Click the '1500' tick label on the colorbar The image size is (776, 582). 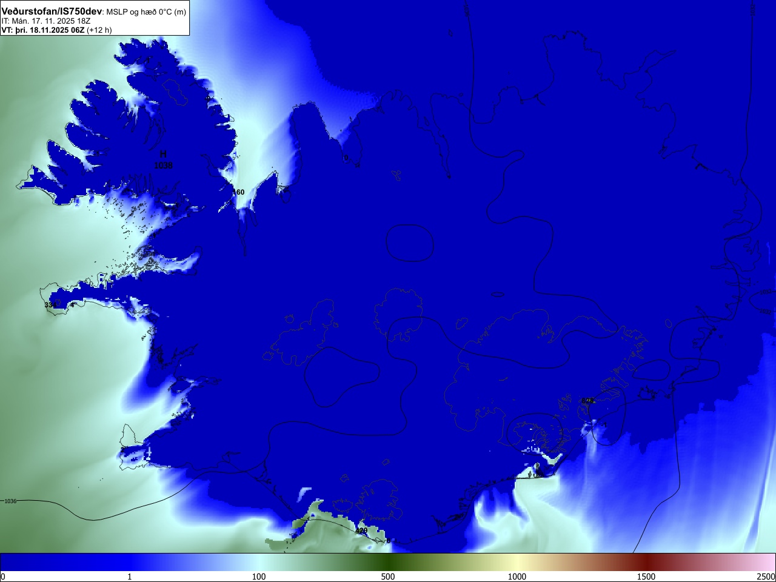(646, 577)
